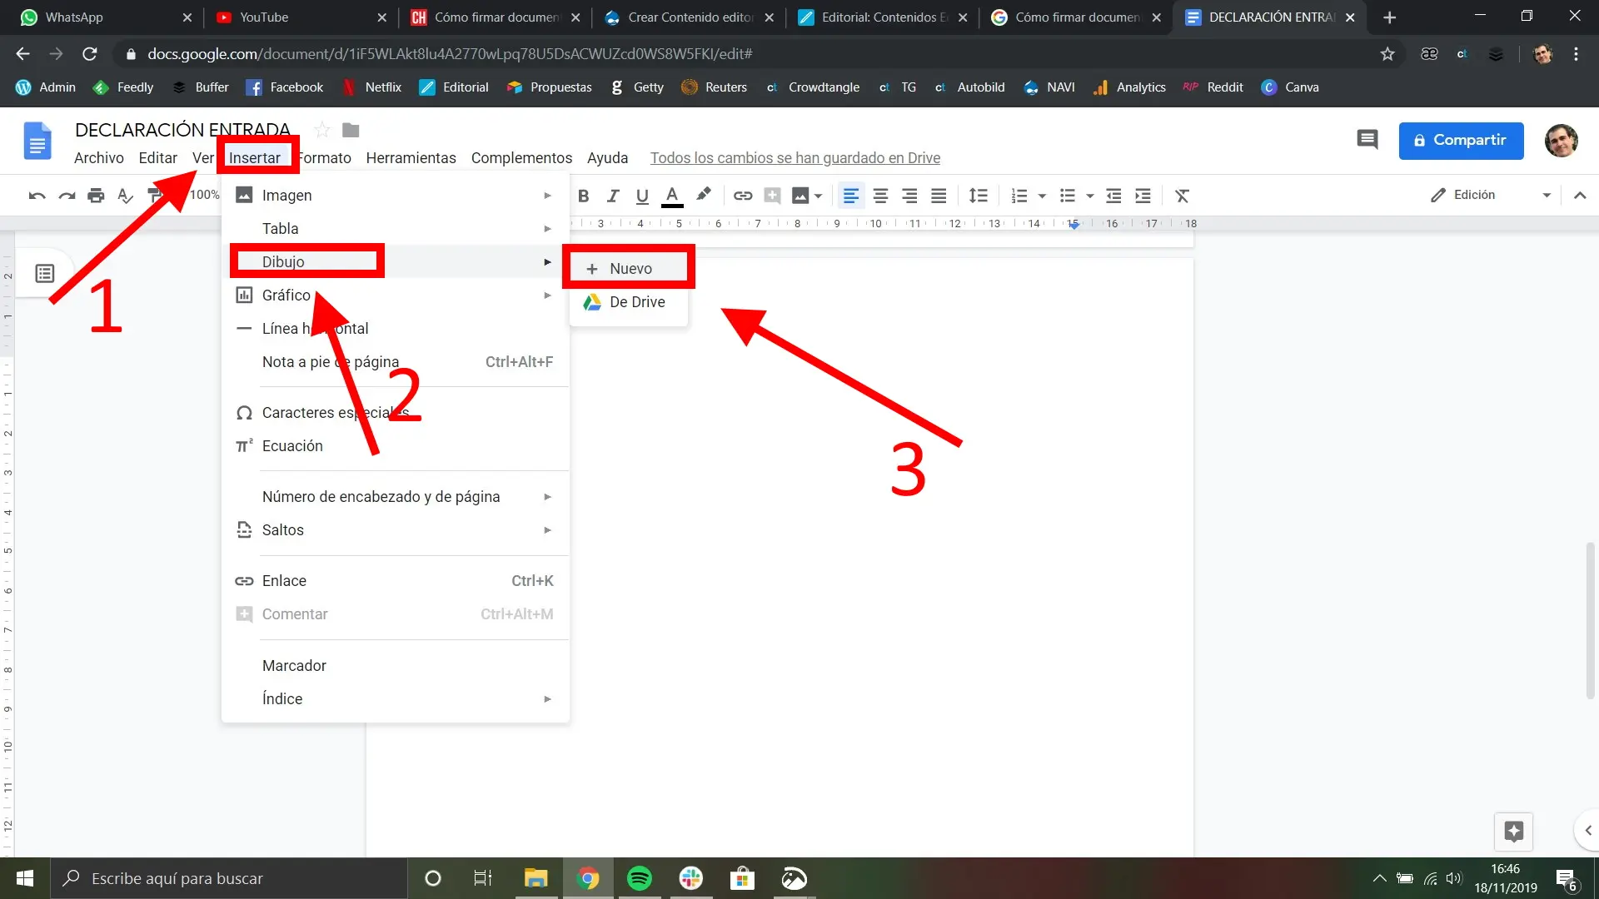This screenshot has height=899, width=1599.
Task: Click the print icon in toolbar
Action: (x=96, y=196)
